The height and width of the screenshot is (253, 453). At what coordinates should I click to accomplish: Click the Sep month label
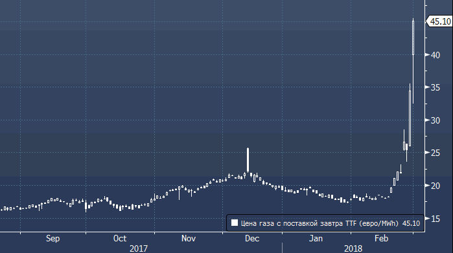(x=53, y=239)
